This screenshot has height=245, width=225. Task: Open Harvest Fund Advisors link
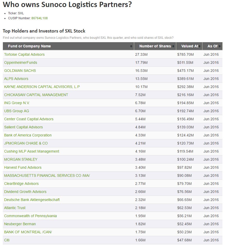click(x=23, y=167)
